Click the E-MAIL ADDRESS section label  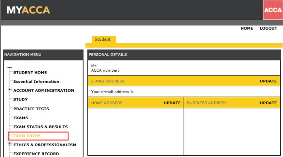click(108, 81)
